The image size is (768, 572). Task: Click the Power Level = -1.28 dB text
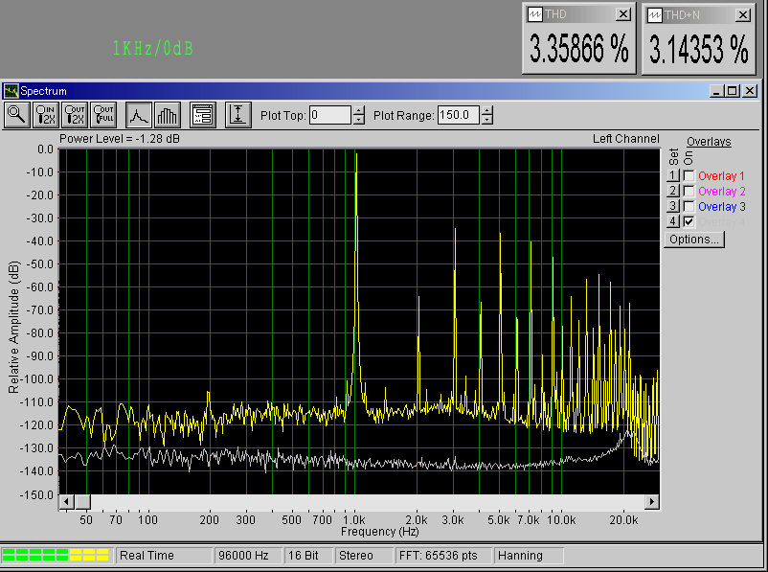tap(120, 139)
